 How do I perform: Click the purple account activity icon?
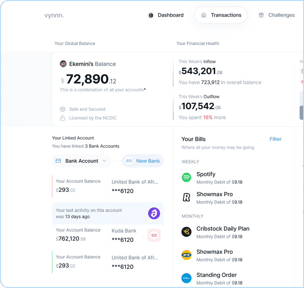pos(154,213)
